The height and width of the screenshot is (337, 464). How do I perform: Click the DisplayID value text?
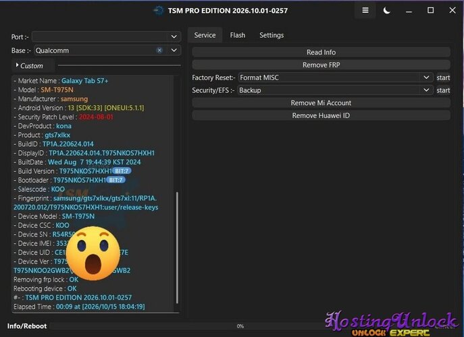(x=101, y=153)
